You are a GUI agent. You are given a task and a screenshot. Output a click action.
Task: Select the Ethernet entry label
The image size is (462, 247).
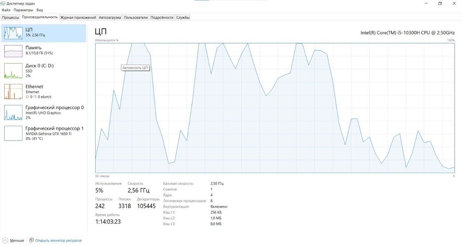tap(34, 86)
